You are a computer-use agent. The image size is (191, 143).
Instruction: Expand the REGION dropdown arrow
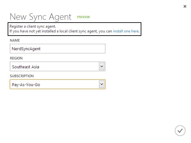[x=102, y=66]
